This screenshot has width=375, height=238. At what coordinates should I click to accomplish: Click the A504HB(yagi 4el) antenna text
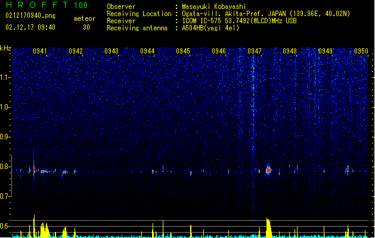210,28
